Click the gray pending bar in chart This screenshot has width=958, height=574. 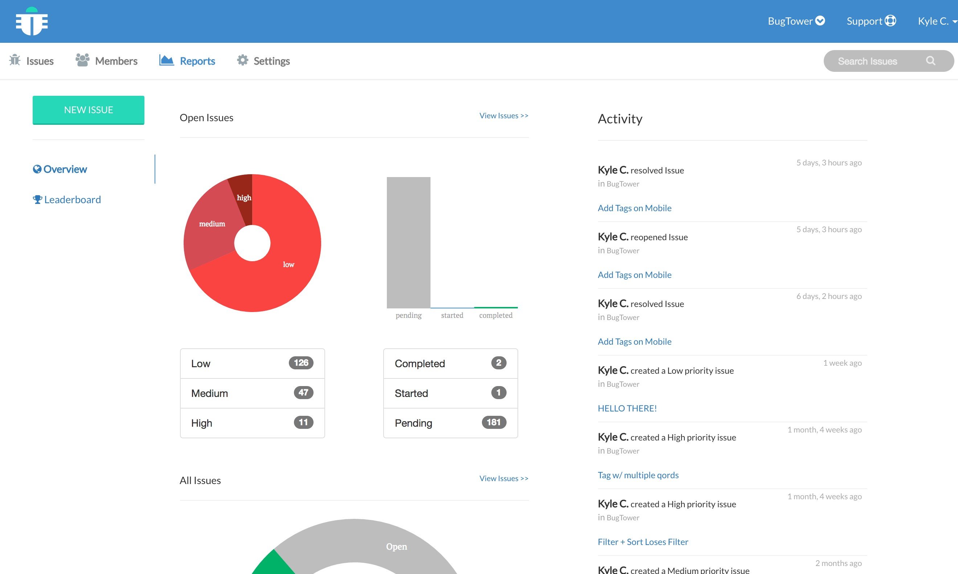[x=408, y=242]
